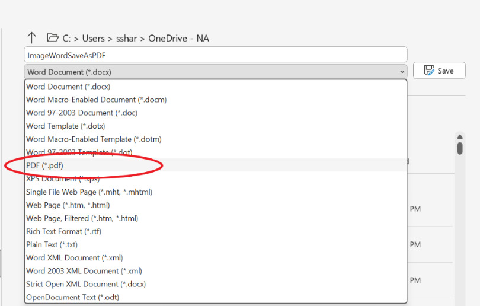Collapse the file type dropdown chevron
Image resolution: width=480 pixels, height=306 pixels.
pyautogui.click(x=402, y=72)
